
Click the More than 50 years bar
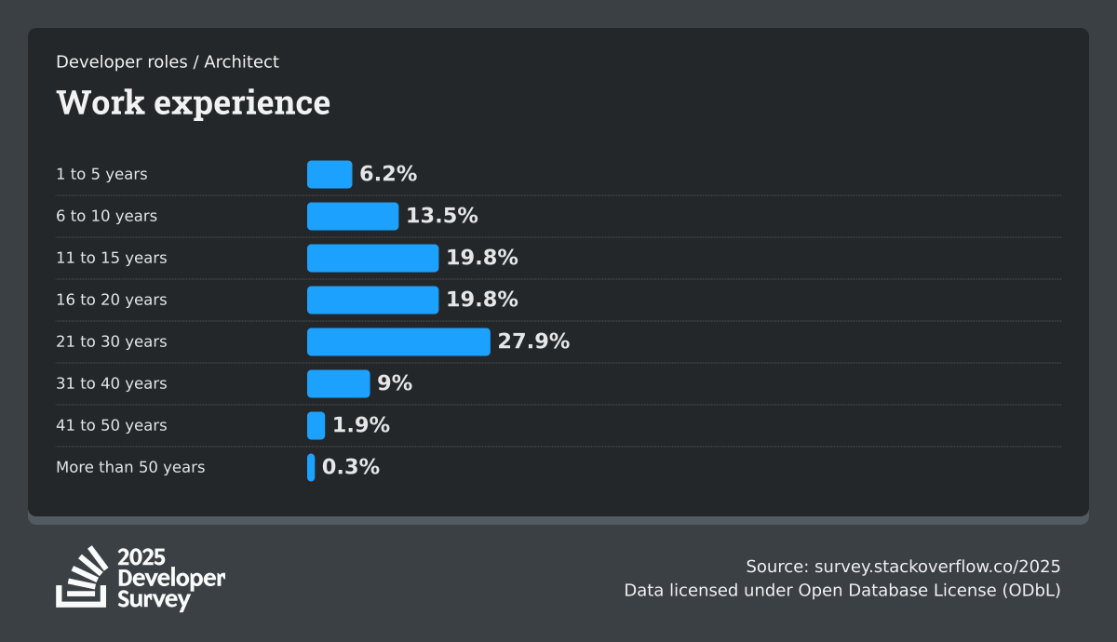tap(311, 467)
